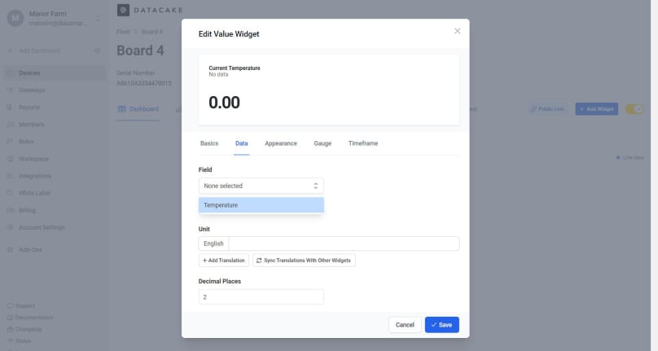Image resolution: width=658 pixels, height=351 pixels.
Task: Open Rules in the sidebar
Action: (26, 142)
